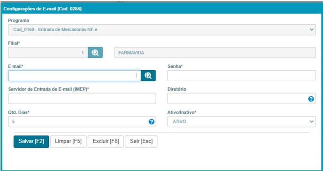Screen dimensions: 323x171
Task: Click the Servidor de Entrada de E-mail (IMEP)* label
Action: click(x=49, y=89)
